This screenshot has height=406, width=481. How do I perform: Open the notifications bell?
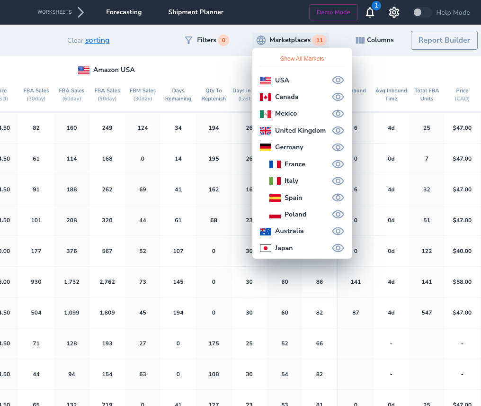[x=370, y=13]
